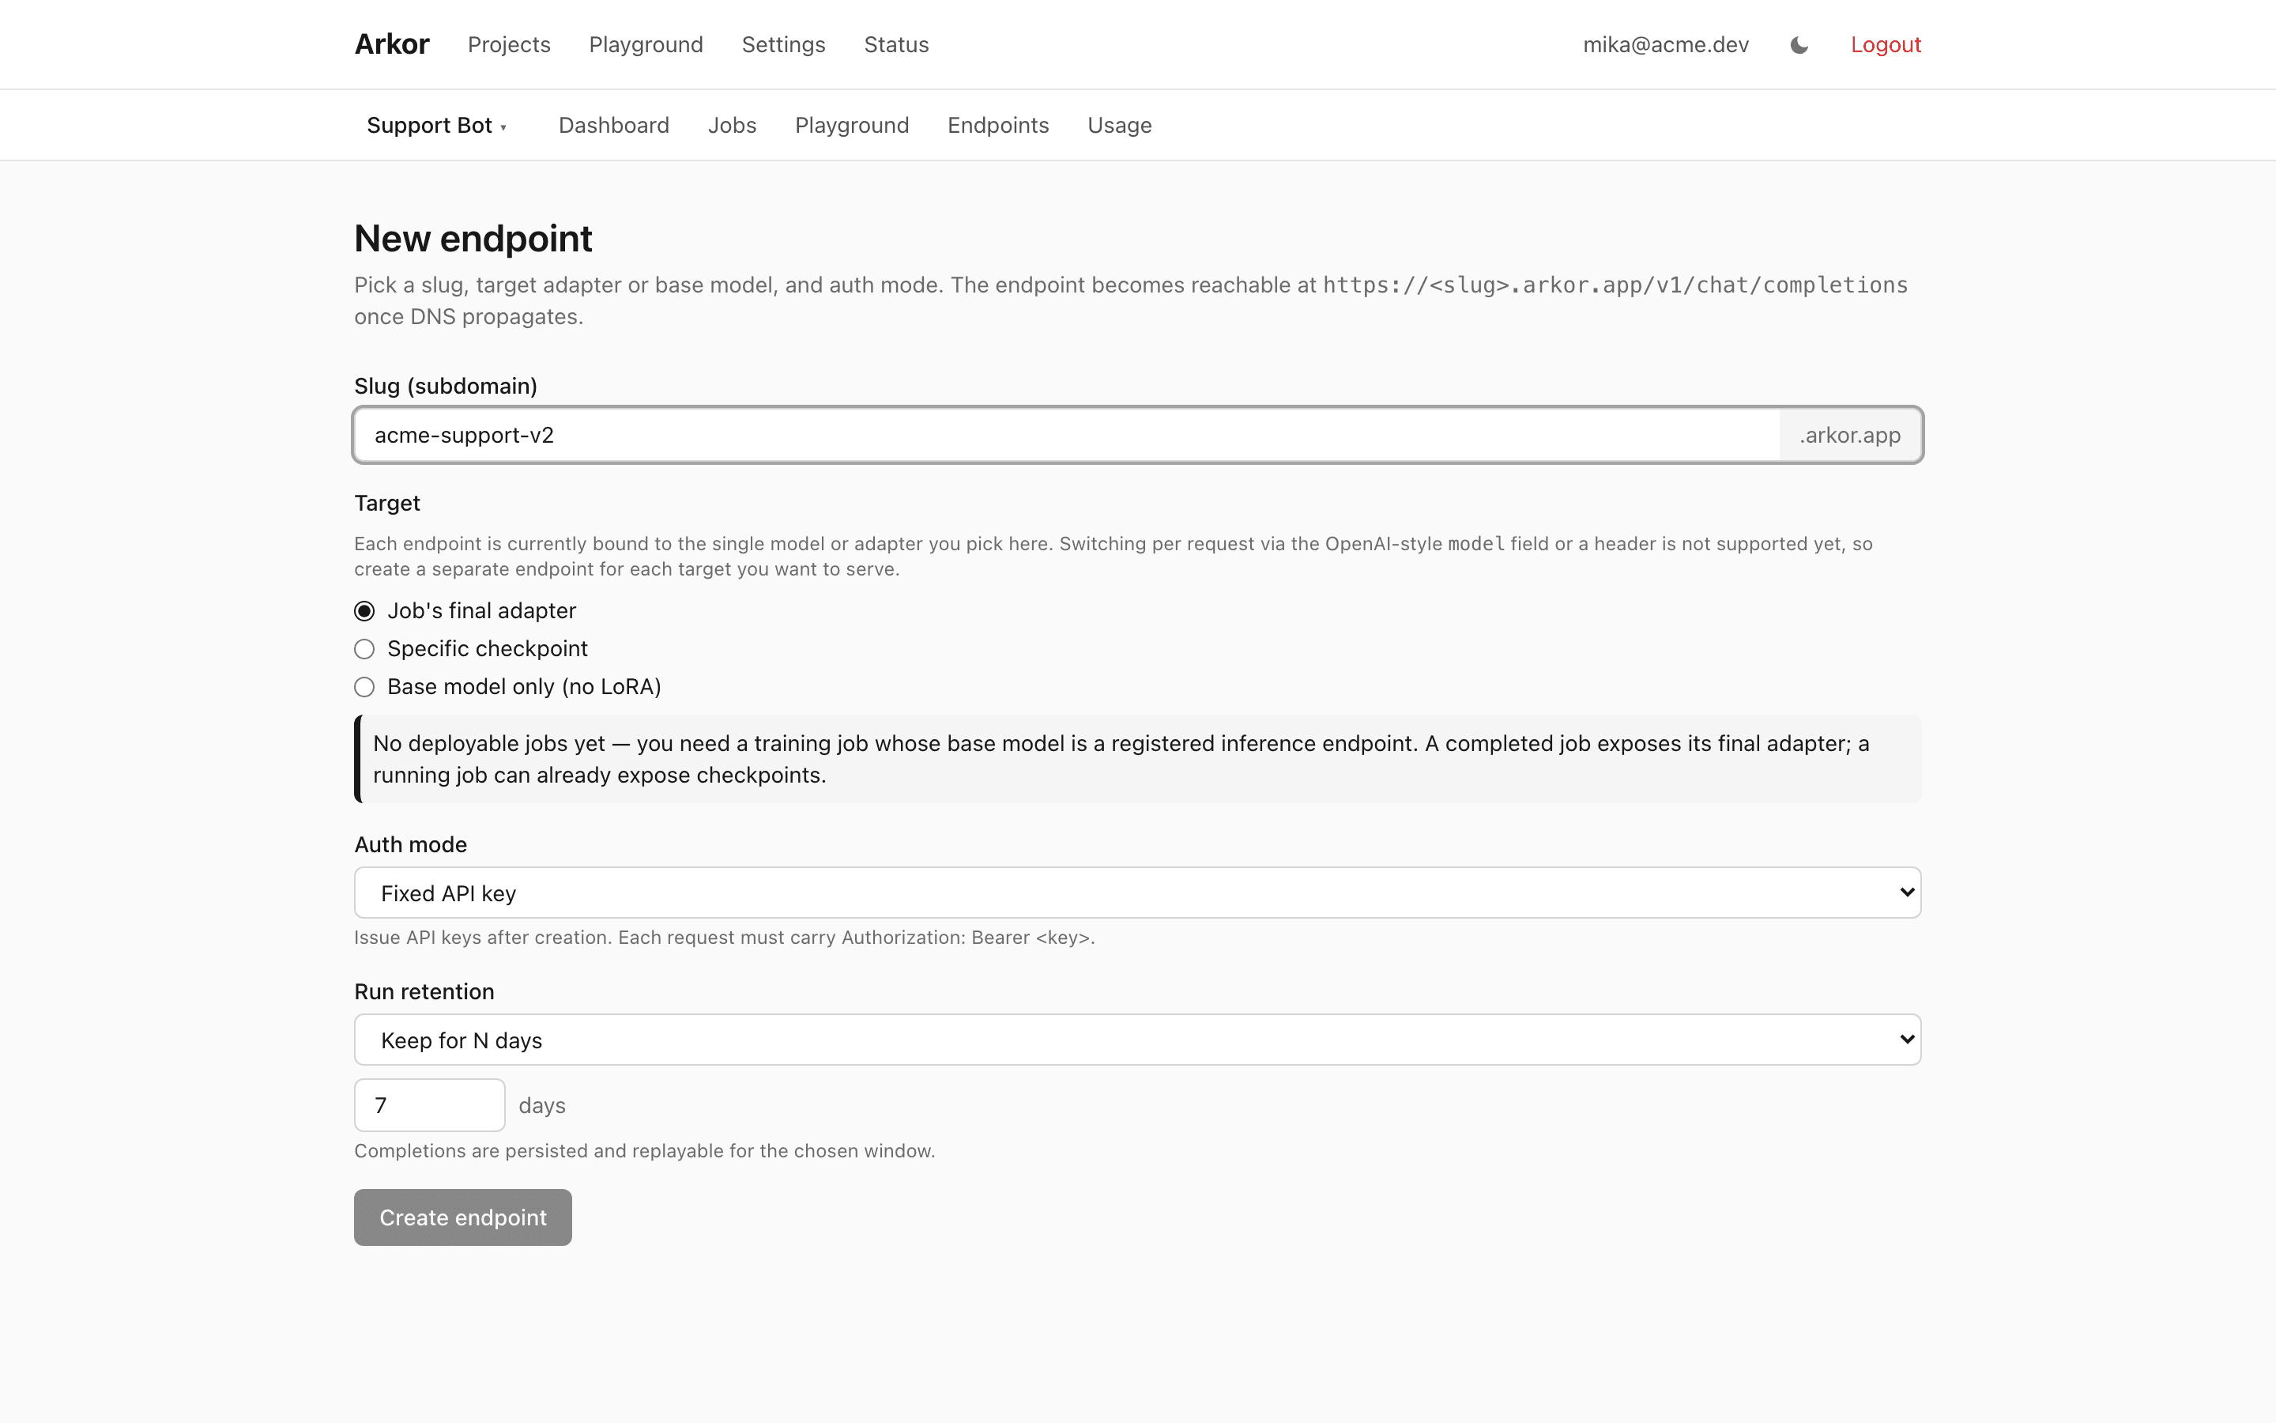
Task: Click the https://<slug>.arkor.app URL text
Action: tap(1615, 285)
